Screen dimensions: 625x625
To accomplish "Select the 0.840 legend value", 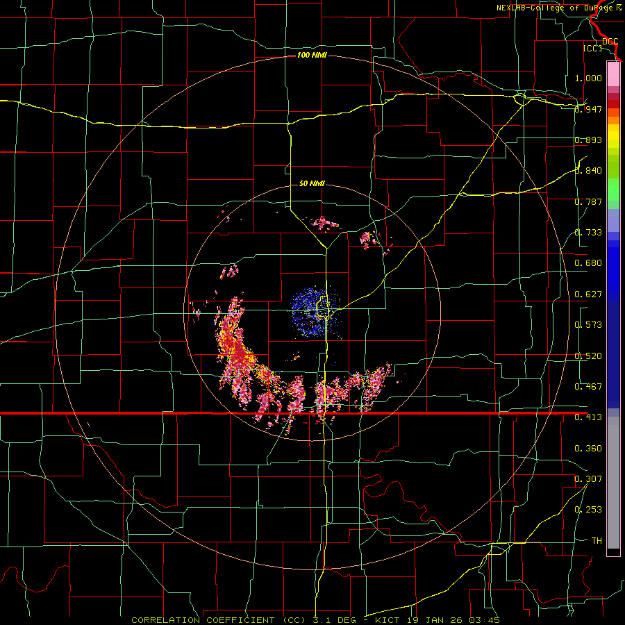I will pos(588,171).
